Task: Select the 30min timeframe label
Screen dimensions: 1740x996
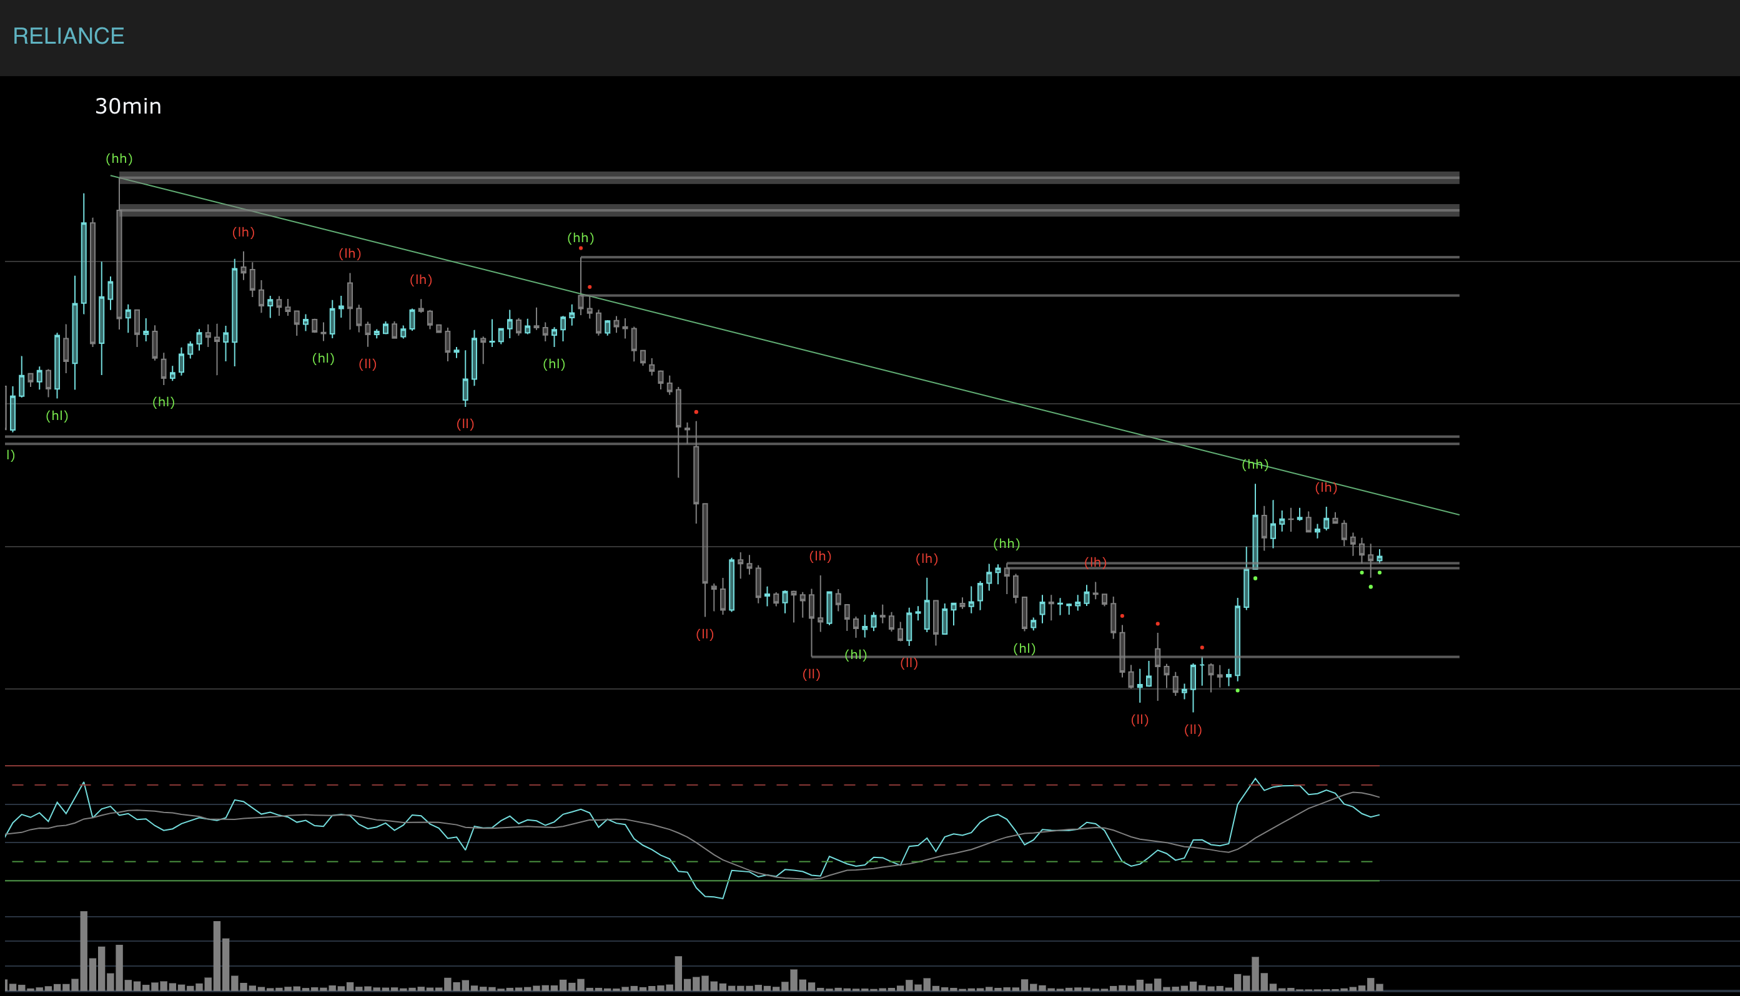Action: pyautogui.click(x=128, y=107)
